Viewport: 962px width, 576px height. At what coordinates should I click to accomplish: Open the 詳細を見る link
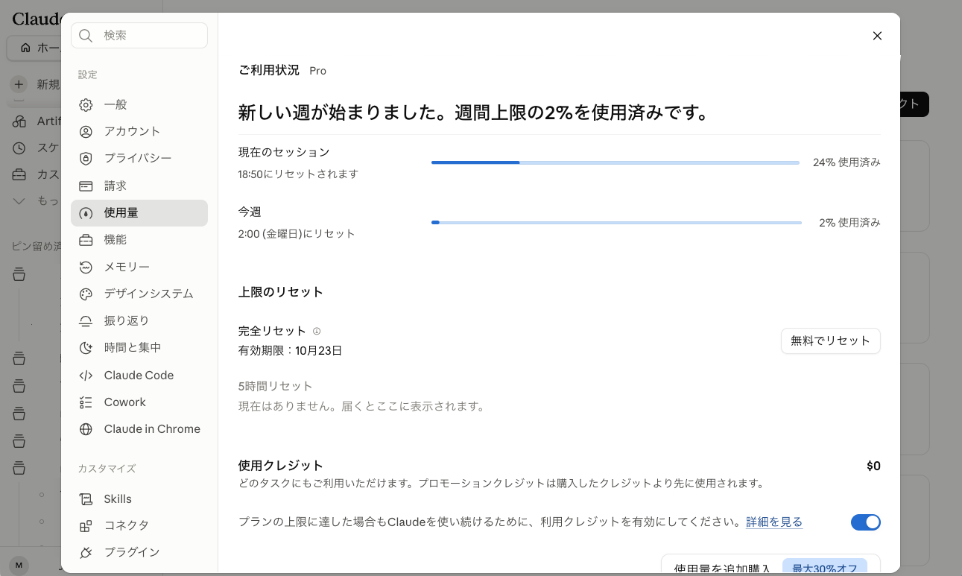[x=774, y=522]
